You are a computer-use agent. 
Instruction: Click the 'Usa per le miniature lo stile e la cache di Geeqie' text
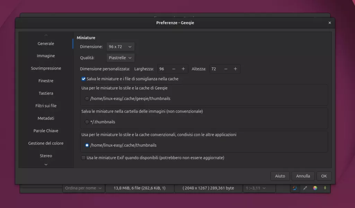(124, 88)
